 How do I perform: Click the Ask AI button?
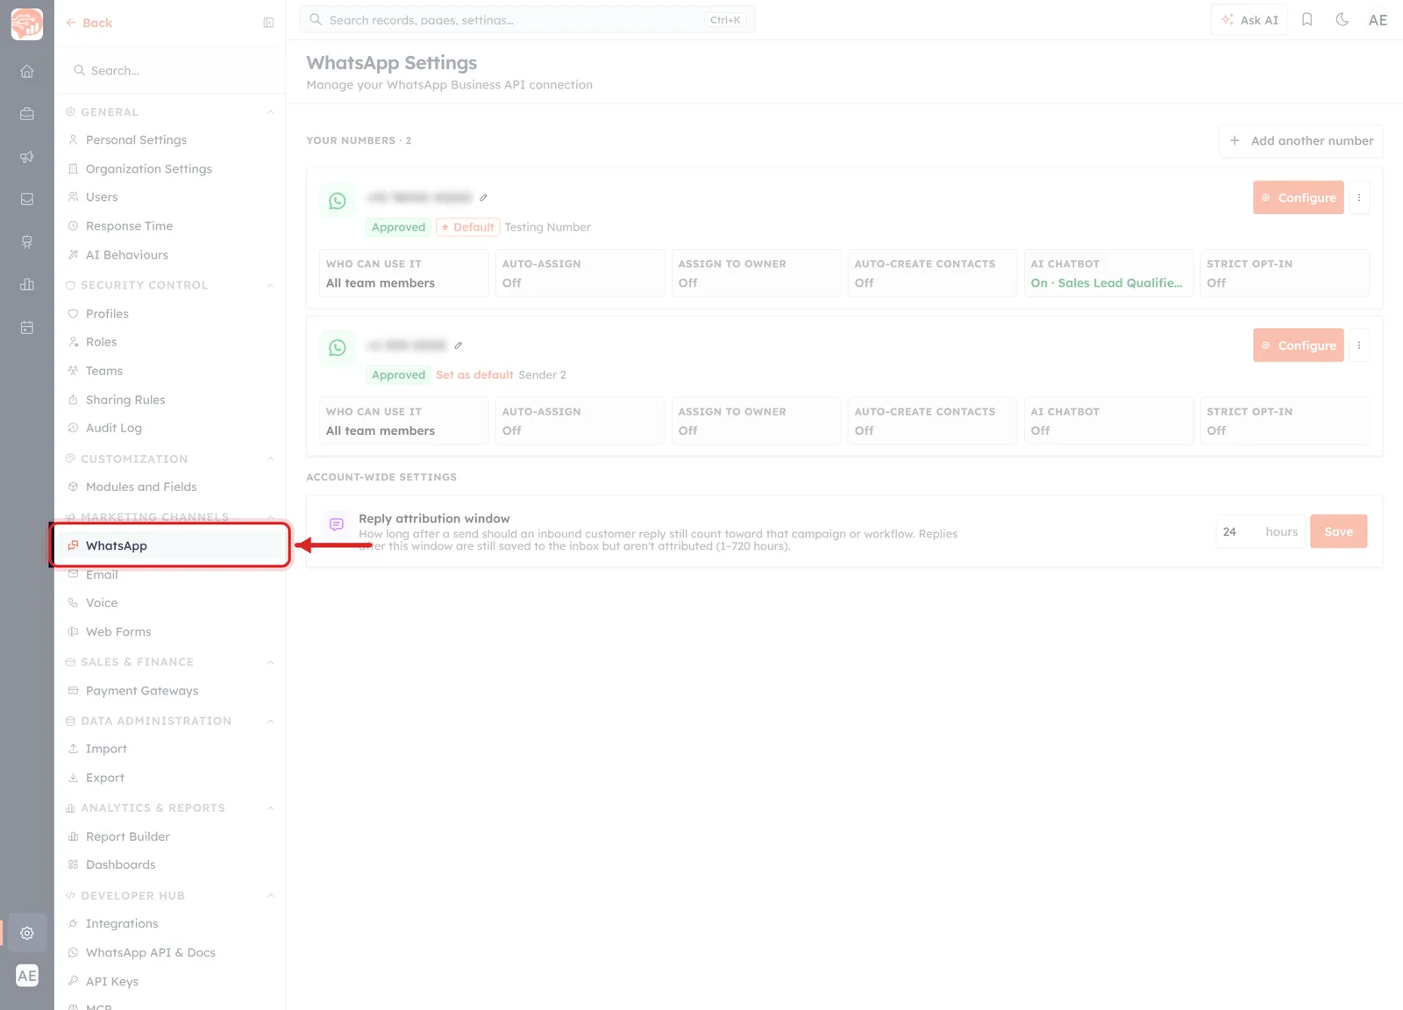coord(1250,19)
